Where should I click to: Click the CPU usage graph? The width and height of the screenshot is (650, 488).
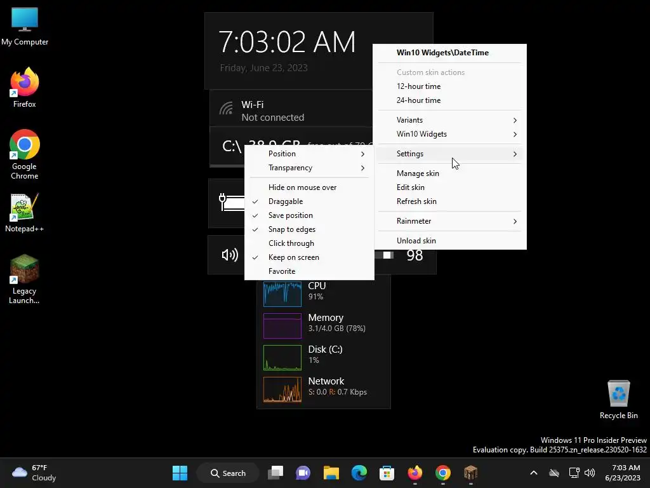point(282,294)
